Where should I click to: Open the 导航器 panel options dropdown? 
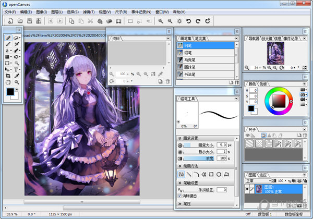[305, 39]
